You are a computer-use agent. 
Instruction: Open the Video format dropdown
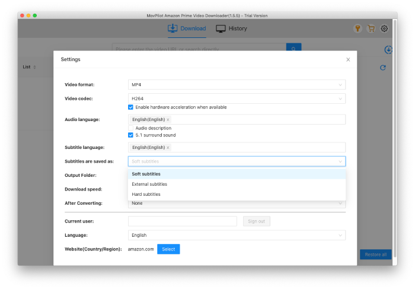click(237, 85)
